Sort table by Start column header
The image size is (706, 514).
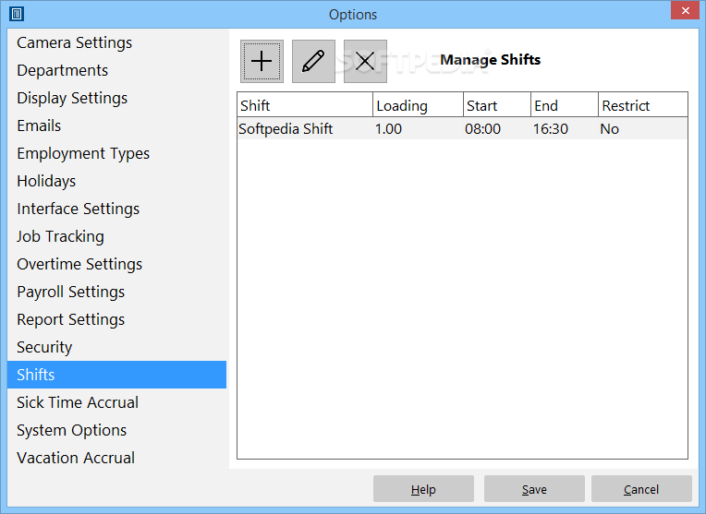pyautogui.click(x=497, y=105)
